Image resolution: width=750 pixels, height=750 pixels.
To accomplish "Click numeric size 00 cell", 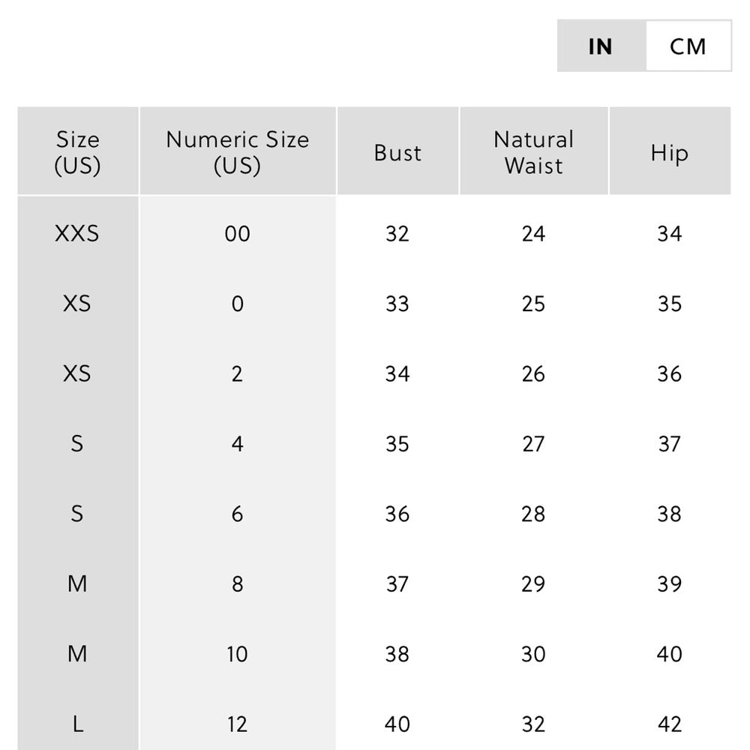I will [237, 234].
